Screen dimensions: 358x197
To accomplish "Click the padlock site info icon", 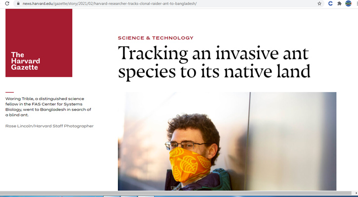I will coord(18,3).
